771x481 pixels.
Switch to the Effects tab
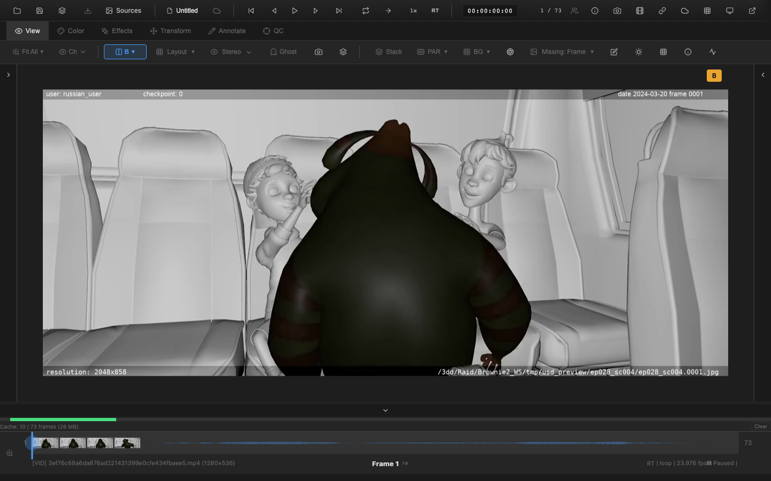click(117, 31)
